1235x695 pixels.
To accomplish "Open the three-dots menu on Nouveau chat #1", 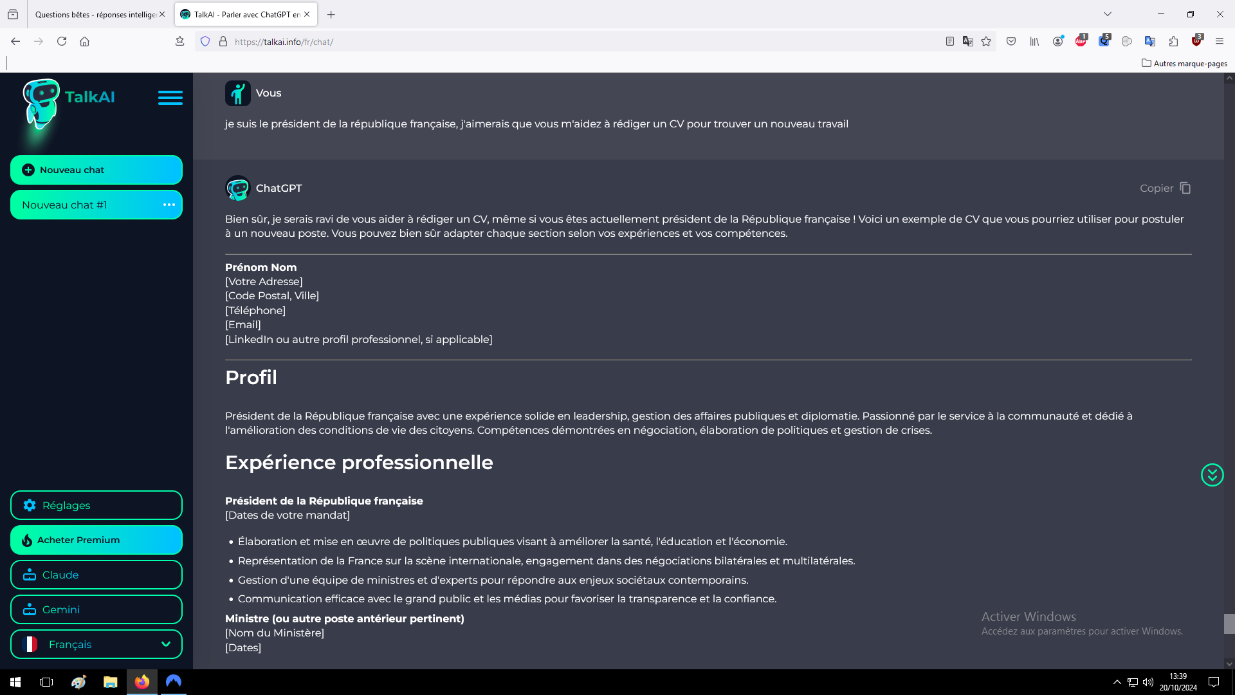I will (169, 205).
